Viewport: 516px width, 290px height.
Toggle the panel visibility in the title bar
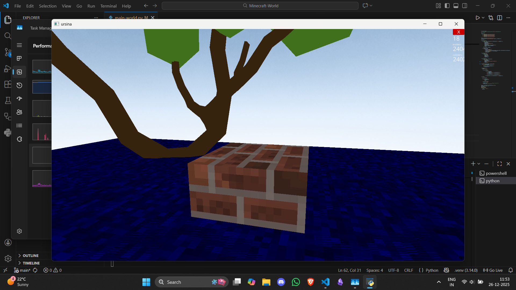456,6
